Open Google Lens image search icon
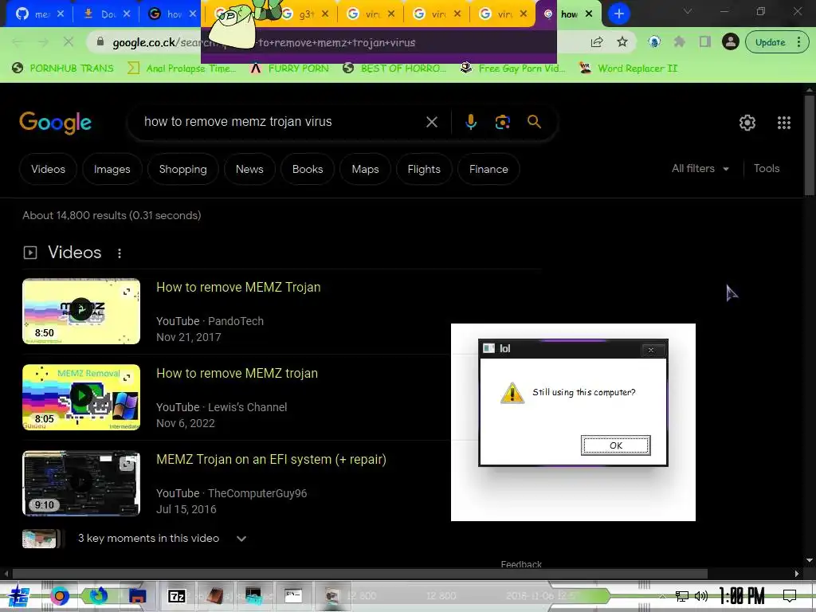Screen dimensions: 816x612 click(x=502, y=122)
